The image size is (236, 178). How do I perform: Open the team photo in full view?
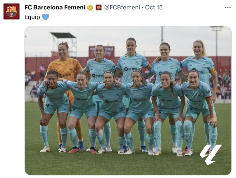(x=128, y=101)
